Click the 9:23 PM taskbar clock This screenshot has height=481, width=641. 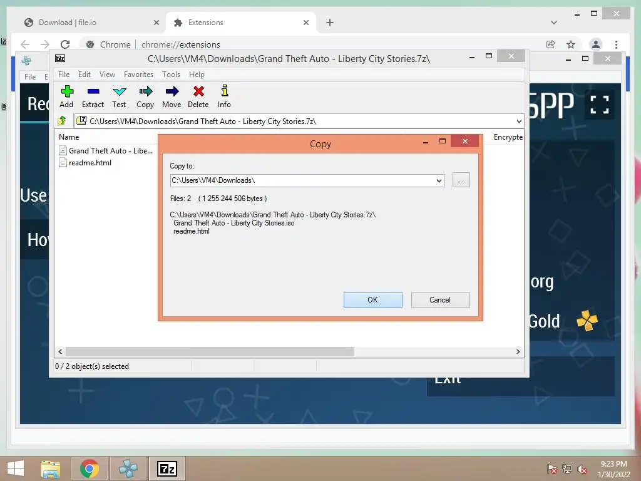click(x=613, y=464)
